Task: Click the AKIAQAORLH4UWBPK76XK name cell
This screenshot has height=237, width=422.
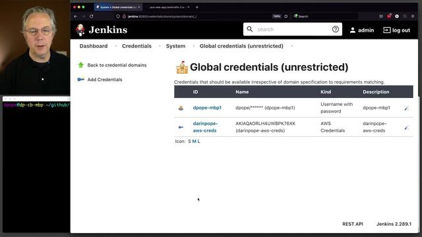Action: click(x=265, y=127)
